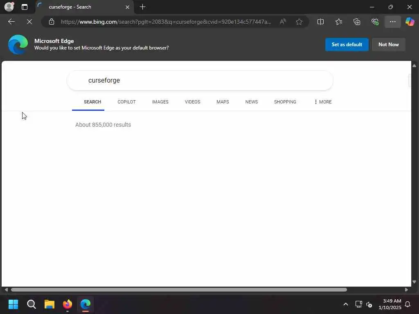This screenshot has height=314, width=419.
Task: Click the vertical scrollbar up arrow
Action: click(x=414, y=66)
